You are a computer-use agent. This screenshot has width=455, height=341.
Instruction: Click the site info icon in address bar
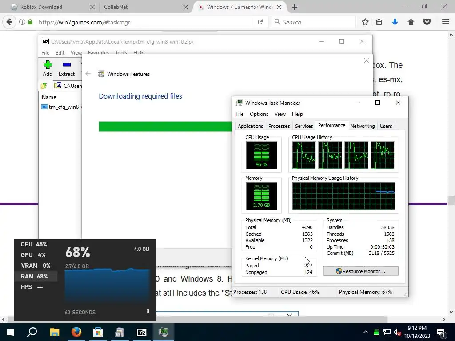point(22,22)
